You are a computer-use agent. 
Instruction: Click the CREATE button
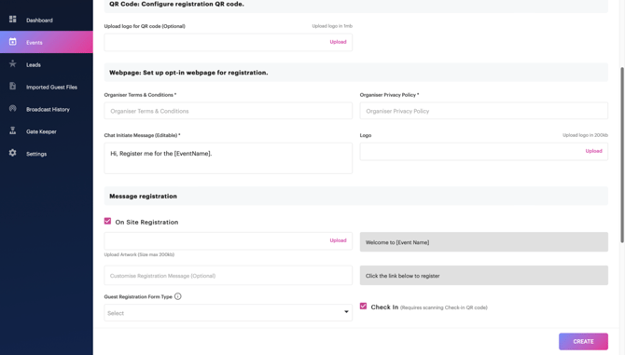click(583, 341)
